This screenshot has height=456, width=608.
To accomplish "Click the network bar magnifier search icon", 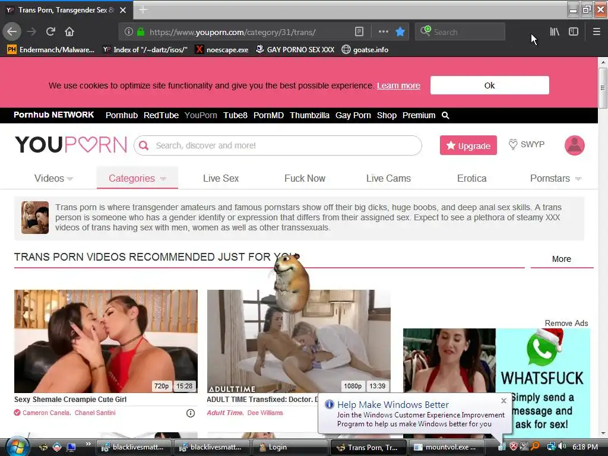I will [445, 115].
